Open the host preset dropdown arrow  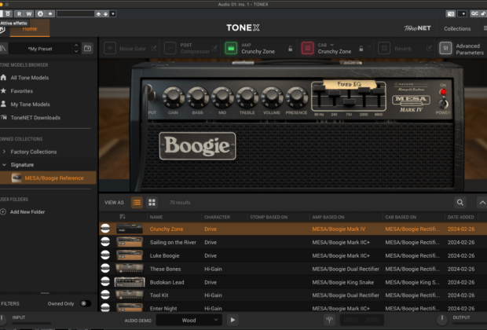click(x=113, y=13)
